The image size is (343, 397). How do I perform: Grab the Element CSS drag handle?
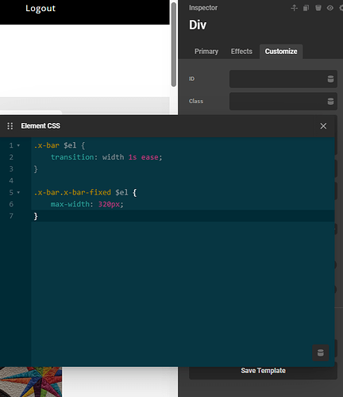point(10,126)
